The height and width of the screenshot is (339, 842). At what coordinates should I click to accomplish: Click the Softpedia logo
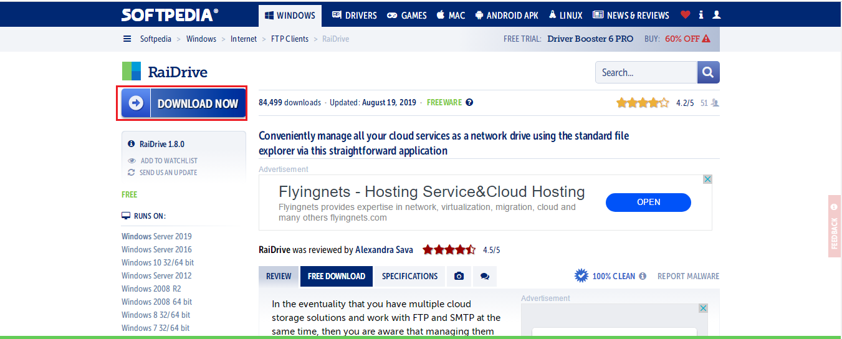170,14
